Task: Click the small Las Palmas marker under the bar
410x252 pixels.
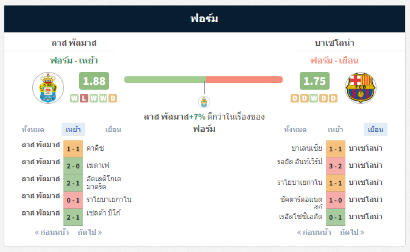Action: 204,102
